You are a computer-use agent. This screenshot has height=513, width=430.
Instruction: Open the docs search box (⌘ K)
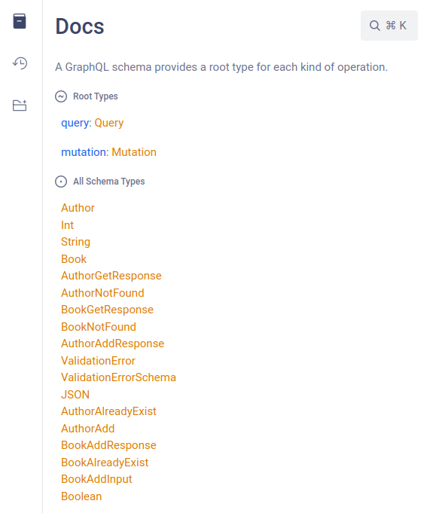(x=389, y=26)
